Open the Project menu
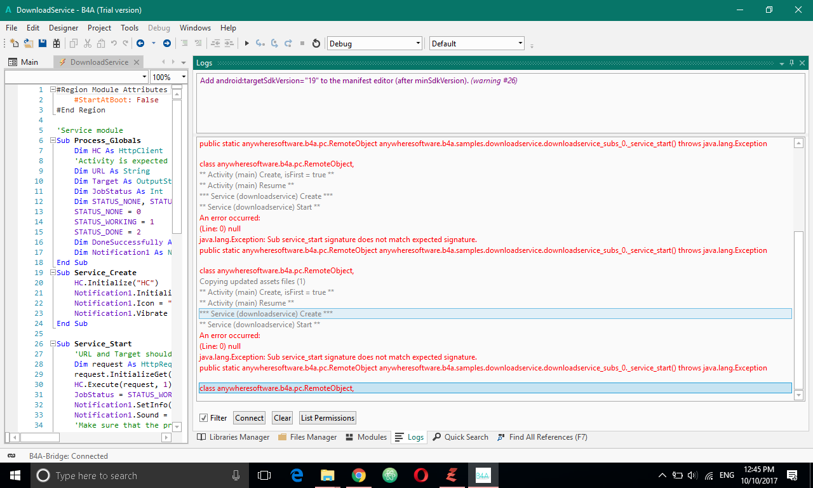The image size is (813, 488). [x=100, y=28]
